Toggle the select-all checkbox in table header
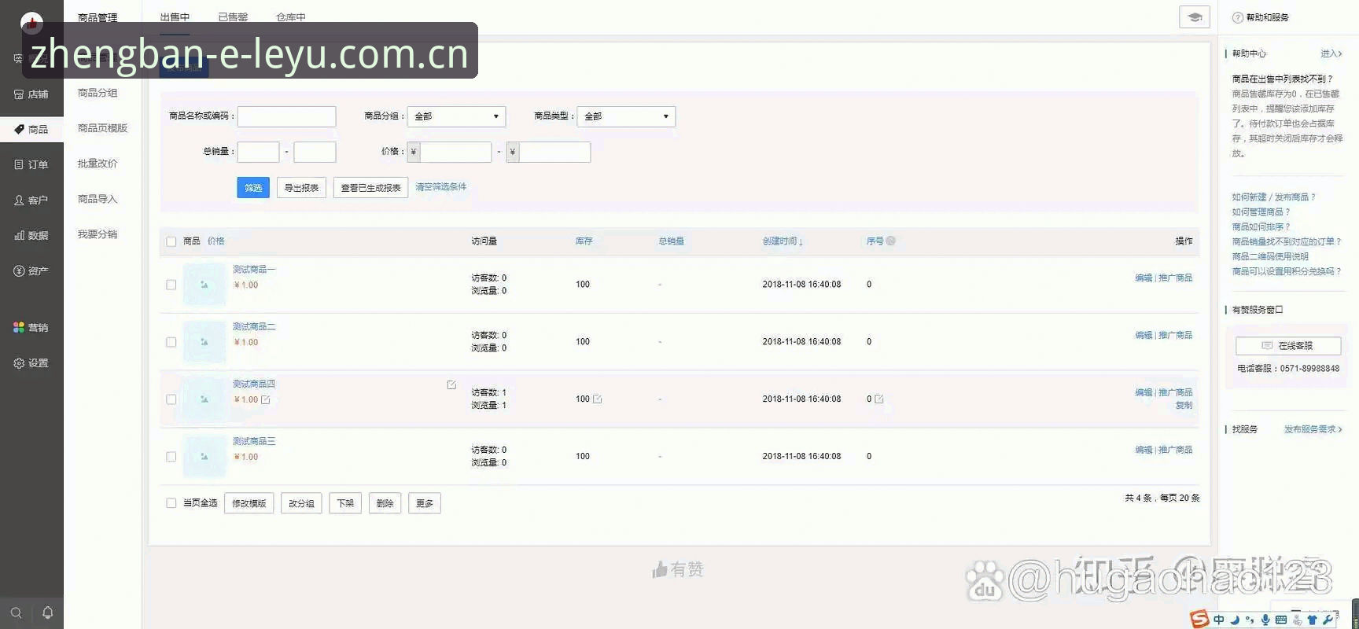This screenshot has height=629, width=1359. pos(171,241)
